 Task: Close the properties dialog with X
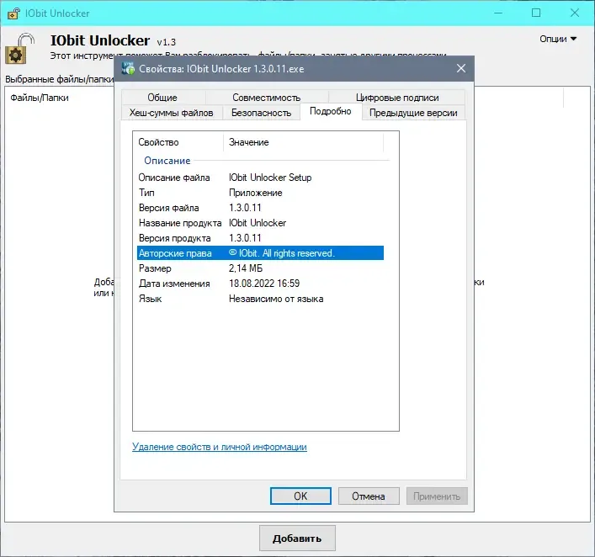[x=461, y=68]
